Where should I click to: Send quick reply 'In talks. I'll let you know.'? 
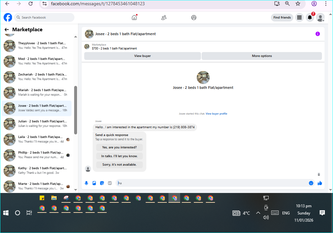tap(119, 156)
